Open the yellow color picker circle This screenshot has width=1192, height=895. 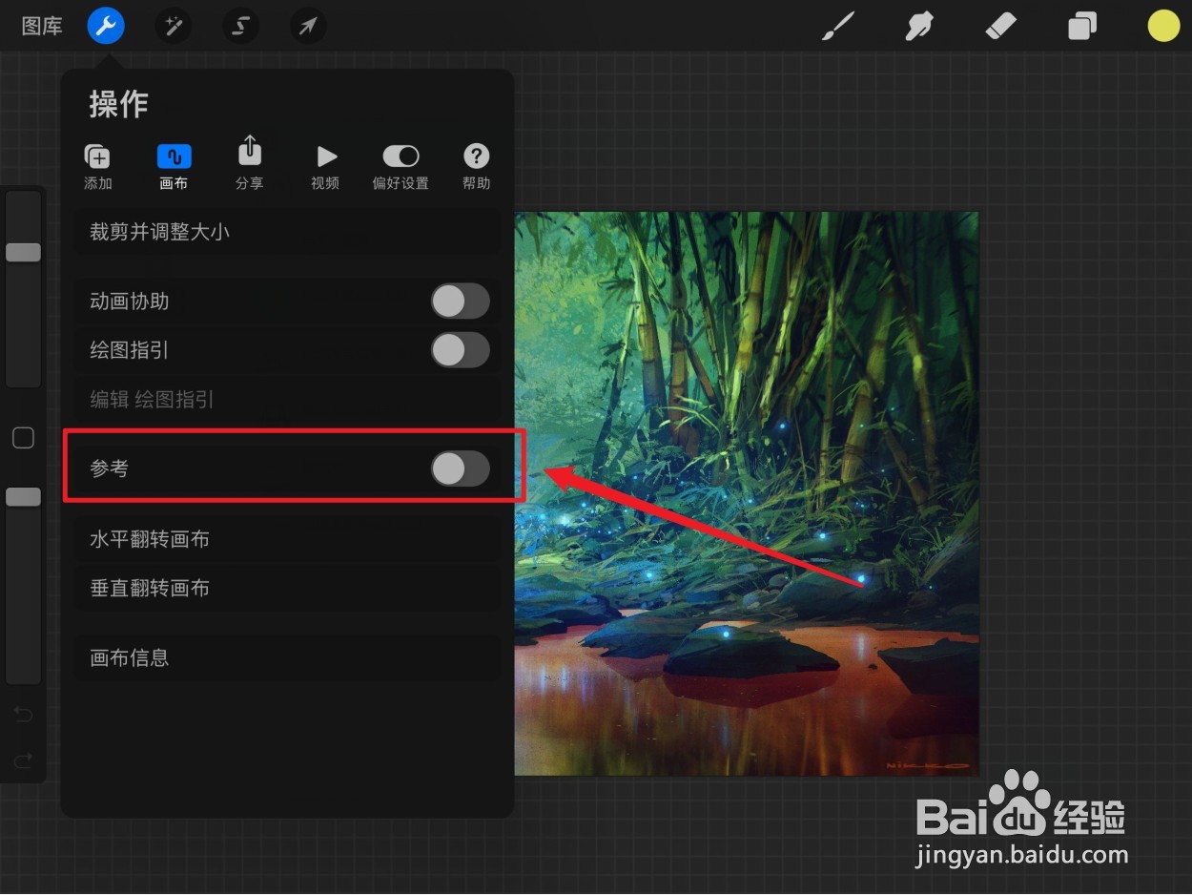1163,26
